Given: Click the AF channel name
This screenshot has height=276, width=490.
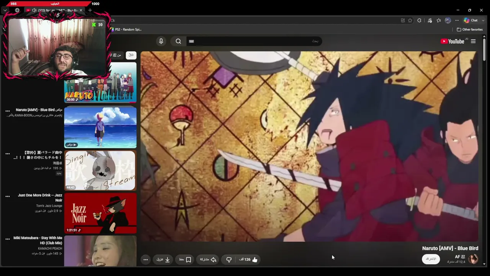Looking at the screenshot, I should pyautogui.click(x=460, y=256).
